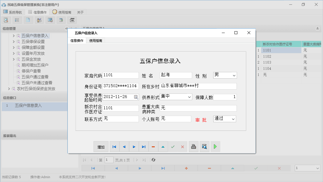
Task: Click the green run arrow in the dialog
Action: click(215, 146)
